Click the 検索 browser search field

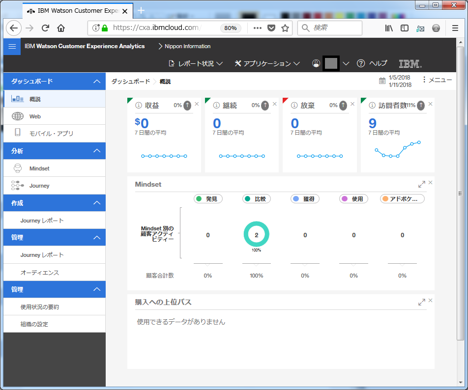tap(330, 28)
